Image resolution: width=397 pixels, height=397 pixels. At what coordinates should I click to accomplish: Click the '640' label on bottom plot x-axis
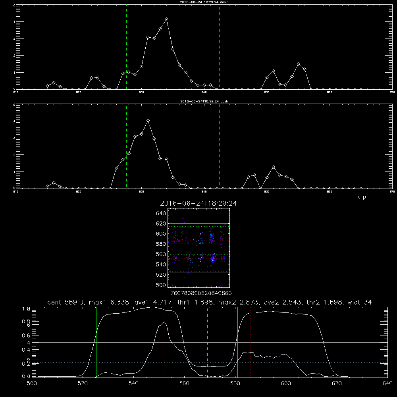point(387,384)
